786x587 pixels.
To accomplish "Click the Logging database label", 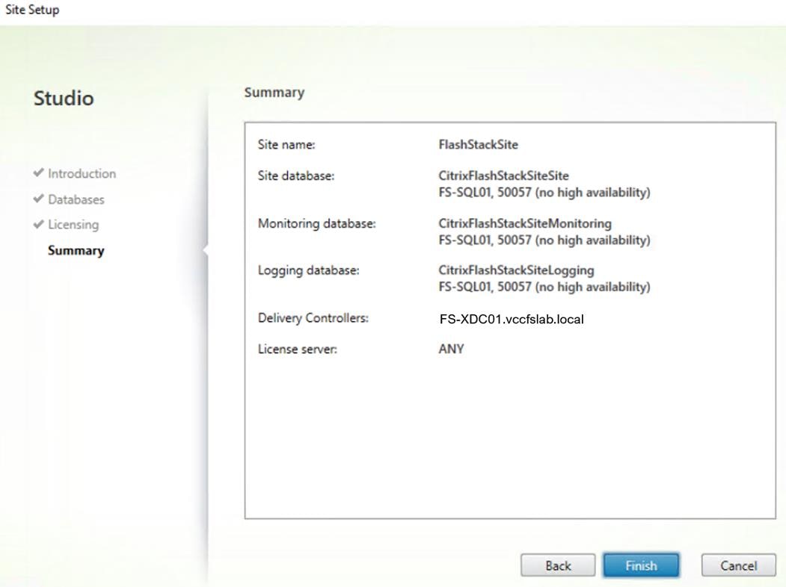I will (308, 270).
